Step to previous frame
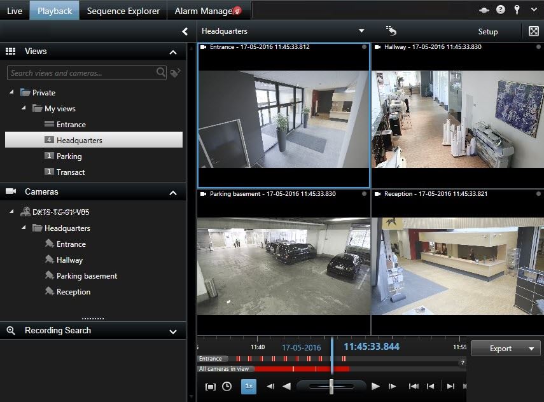Viewport: 544px width, 402px height. (270, 386)
